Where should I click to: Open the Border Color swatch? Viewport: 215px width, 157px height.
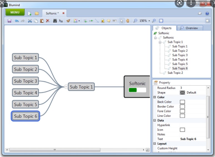[x=182, y=106]
